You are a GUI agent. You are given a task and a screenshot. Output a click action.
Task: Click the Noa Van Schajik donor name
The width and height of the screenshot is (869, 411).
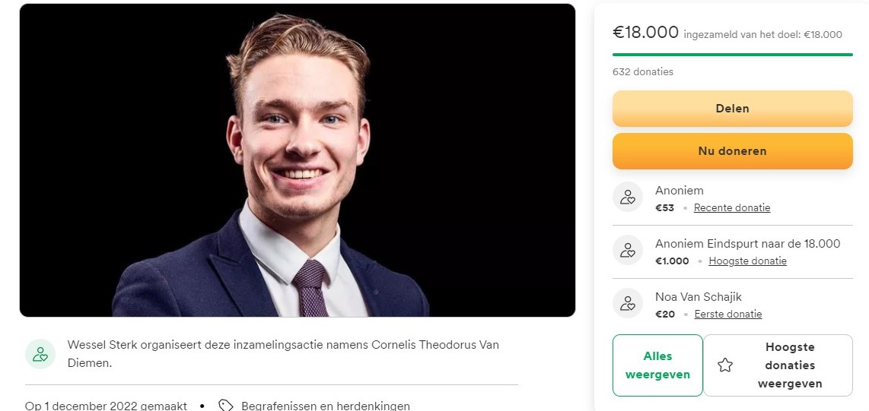point(698,297)
